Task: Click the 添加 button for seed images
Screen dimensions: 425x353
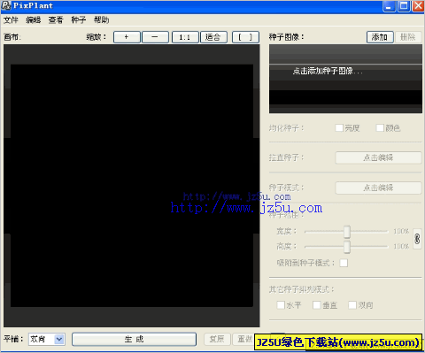Action: tap(380, 37)
